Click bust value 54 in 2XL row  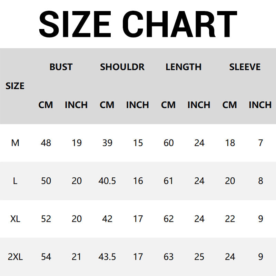(x=46, y=257)
